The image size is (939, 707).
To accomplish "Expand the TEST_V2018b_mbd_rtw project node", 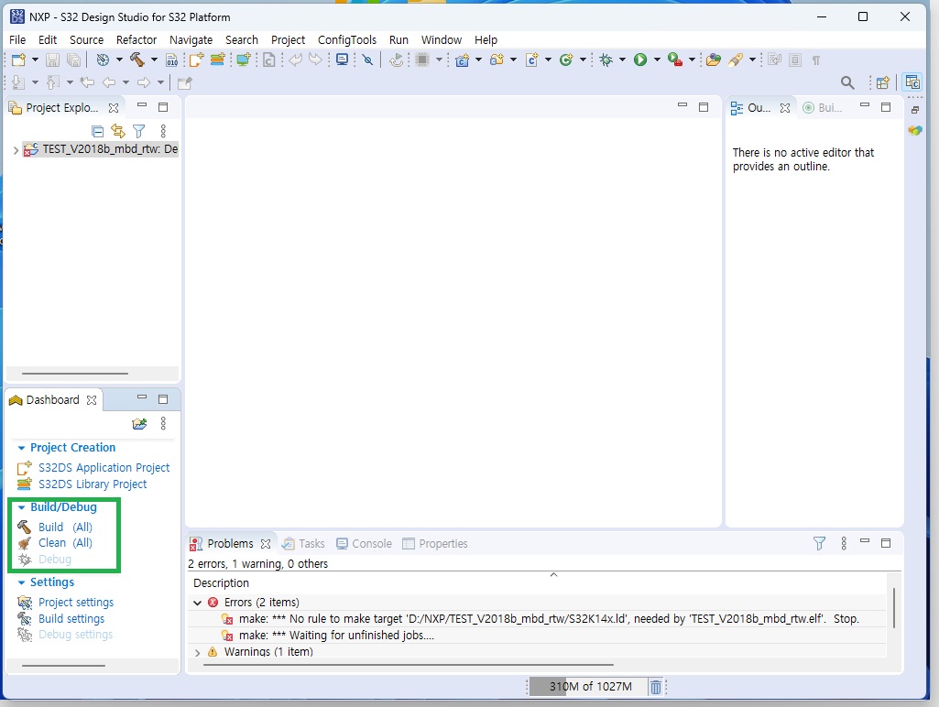I will (16, 148).
